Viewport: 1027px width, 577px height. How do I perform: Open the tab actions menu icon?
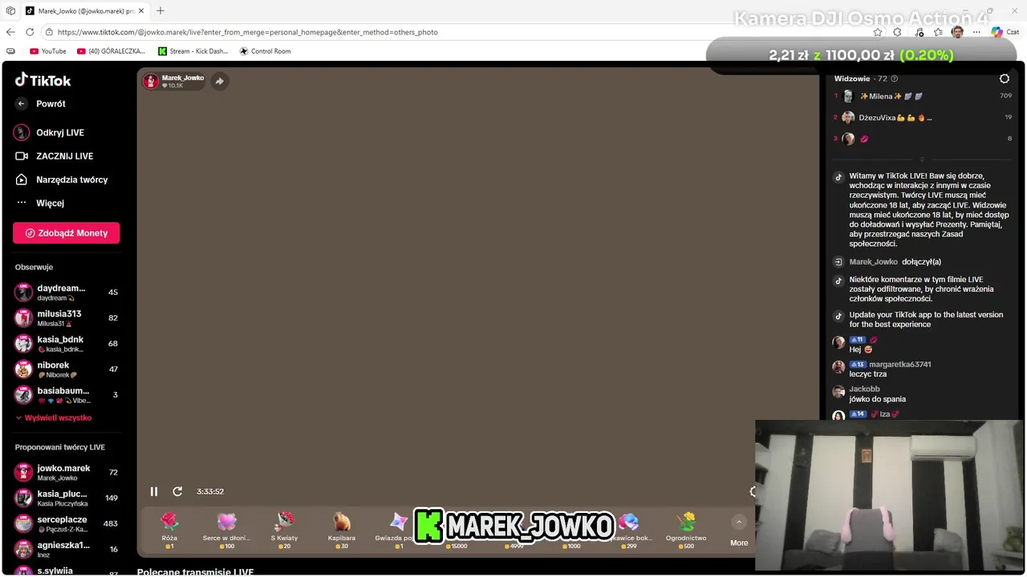pos(10,11)
